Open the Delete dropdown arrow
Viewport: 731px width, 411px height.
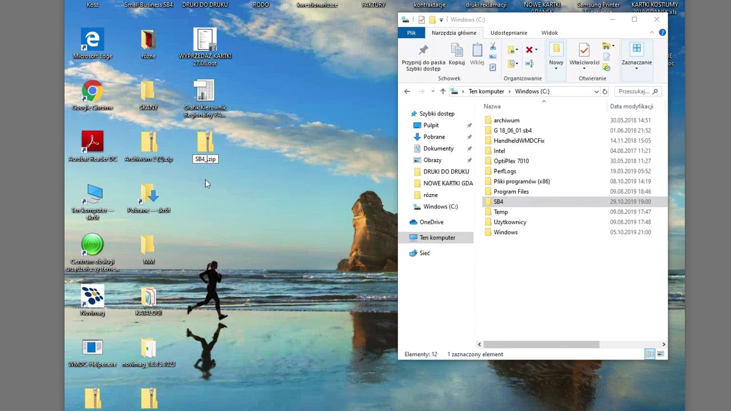coord(536,50)
